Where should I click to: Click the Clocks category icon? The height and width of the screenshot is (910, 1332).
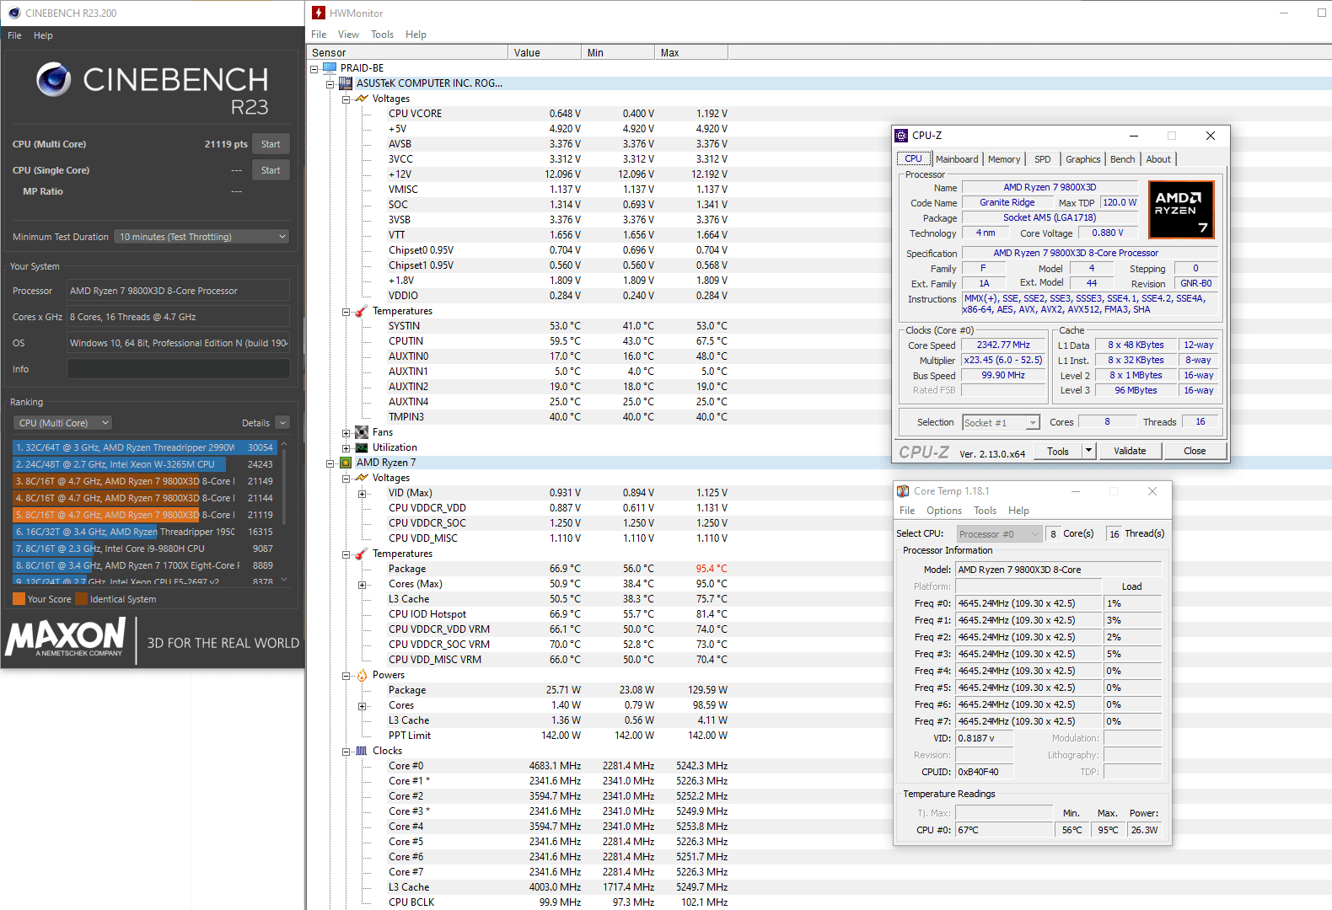[x=362, y=751]
